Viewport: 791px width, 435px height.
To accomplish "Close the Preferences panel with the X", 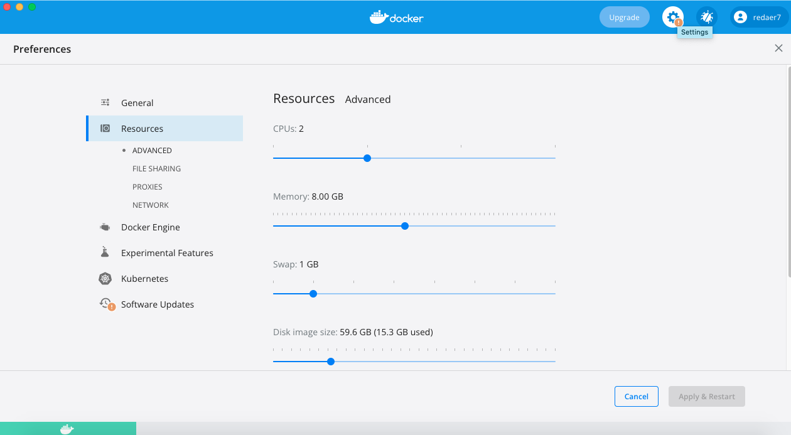I will tap(778, 48).
